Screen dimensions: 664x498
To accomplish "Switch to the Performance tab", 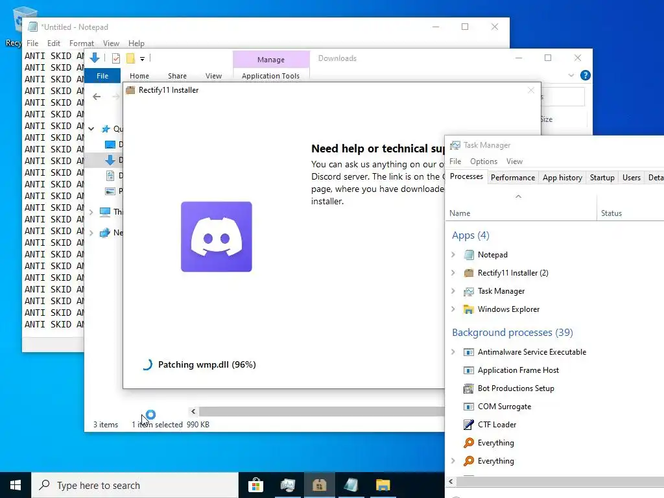I will [513, 178].
